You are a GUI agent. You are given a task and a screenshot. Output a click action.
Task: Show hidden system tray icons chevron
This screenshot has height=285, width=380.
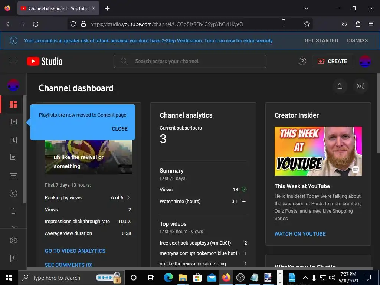tap(305, 278)
